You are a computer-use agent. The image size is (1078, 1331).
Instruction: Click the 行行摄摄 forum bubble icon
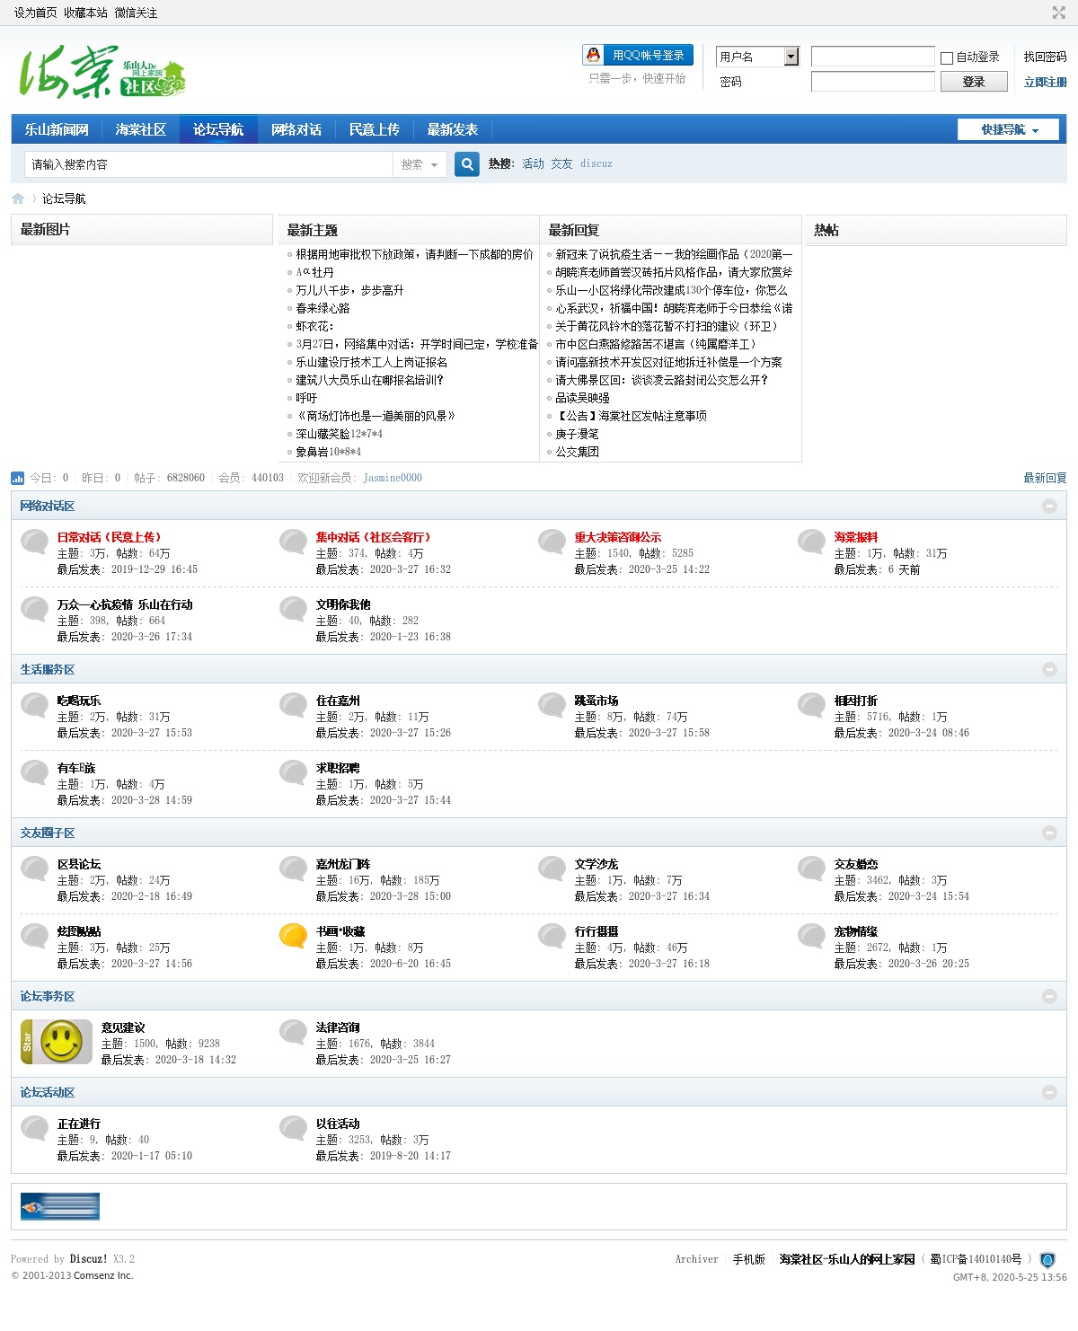552,936
